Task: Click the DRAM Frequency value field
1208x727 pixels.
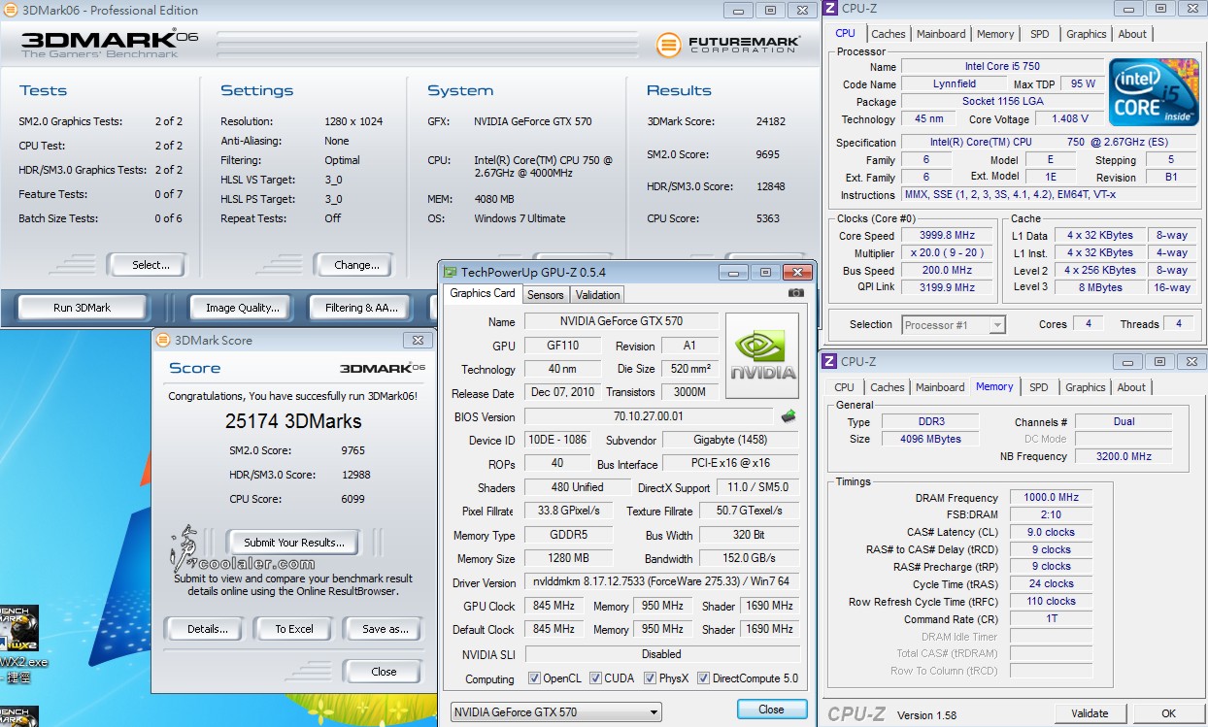Action: (1052, 498)
